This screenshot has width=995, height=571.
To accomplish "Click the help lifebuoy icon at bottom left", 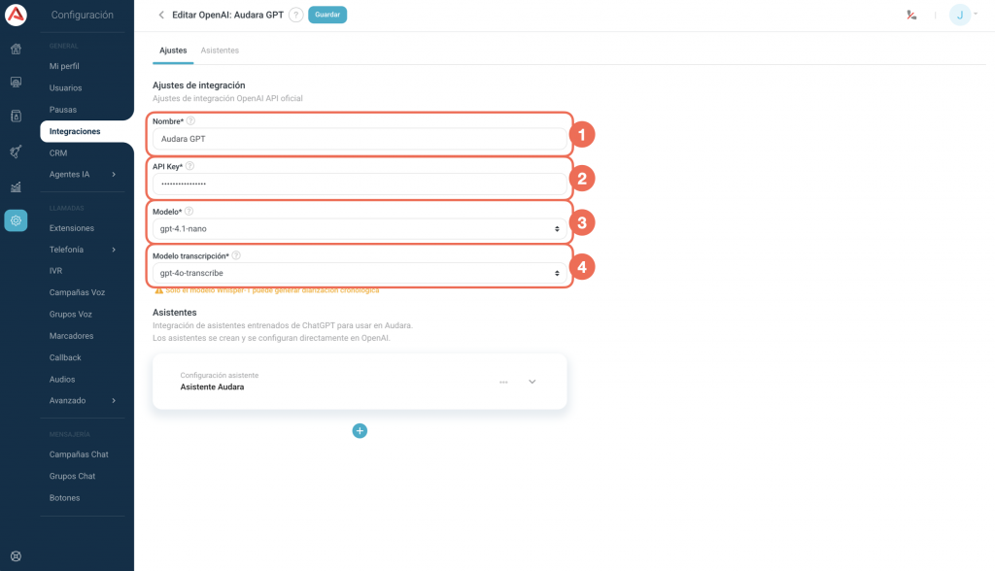I will point(16,556).
